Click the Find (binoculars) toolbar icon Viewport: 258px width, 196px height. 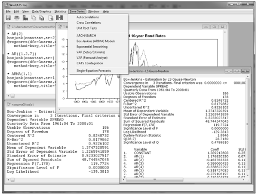[25, 18]
